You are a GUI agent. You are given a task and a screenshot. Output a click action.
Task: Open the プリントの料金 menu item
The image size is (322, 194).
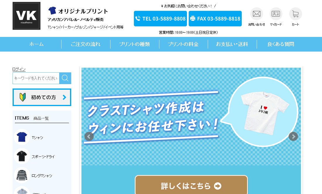point(183,44)
